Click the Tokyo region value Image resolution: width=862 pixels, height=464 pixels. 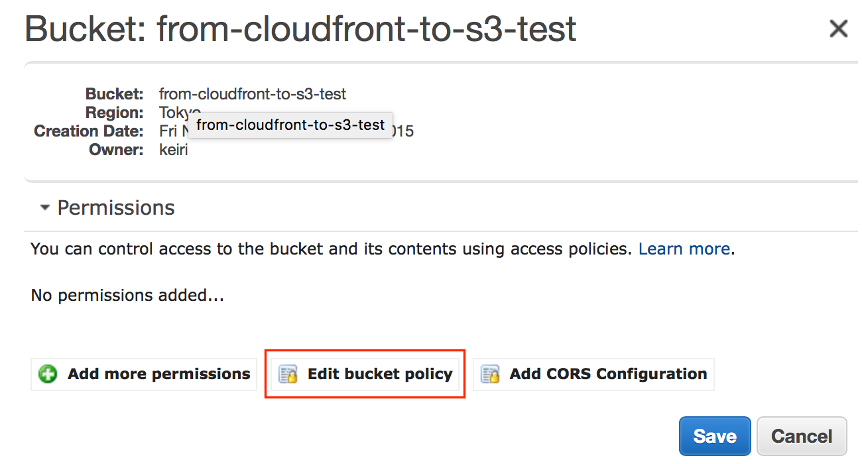tap(171, 113)
